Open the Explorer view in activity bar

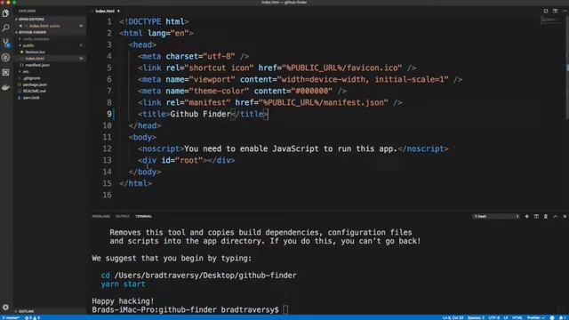tap(5, 13)
